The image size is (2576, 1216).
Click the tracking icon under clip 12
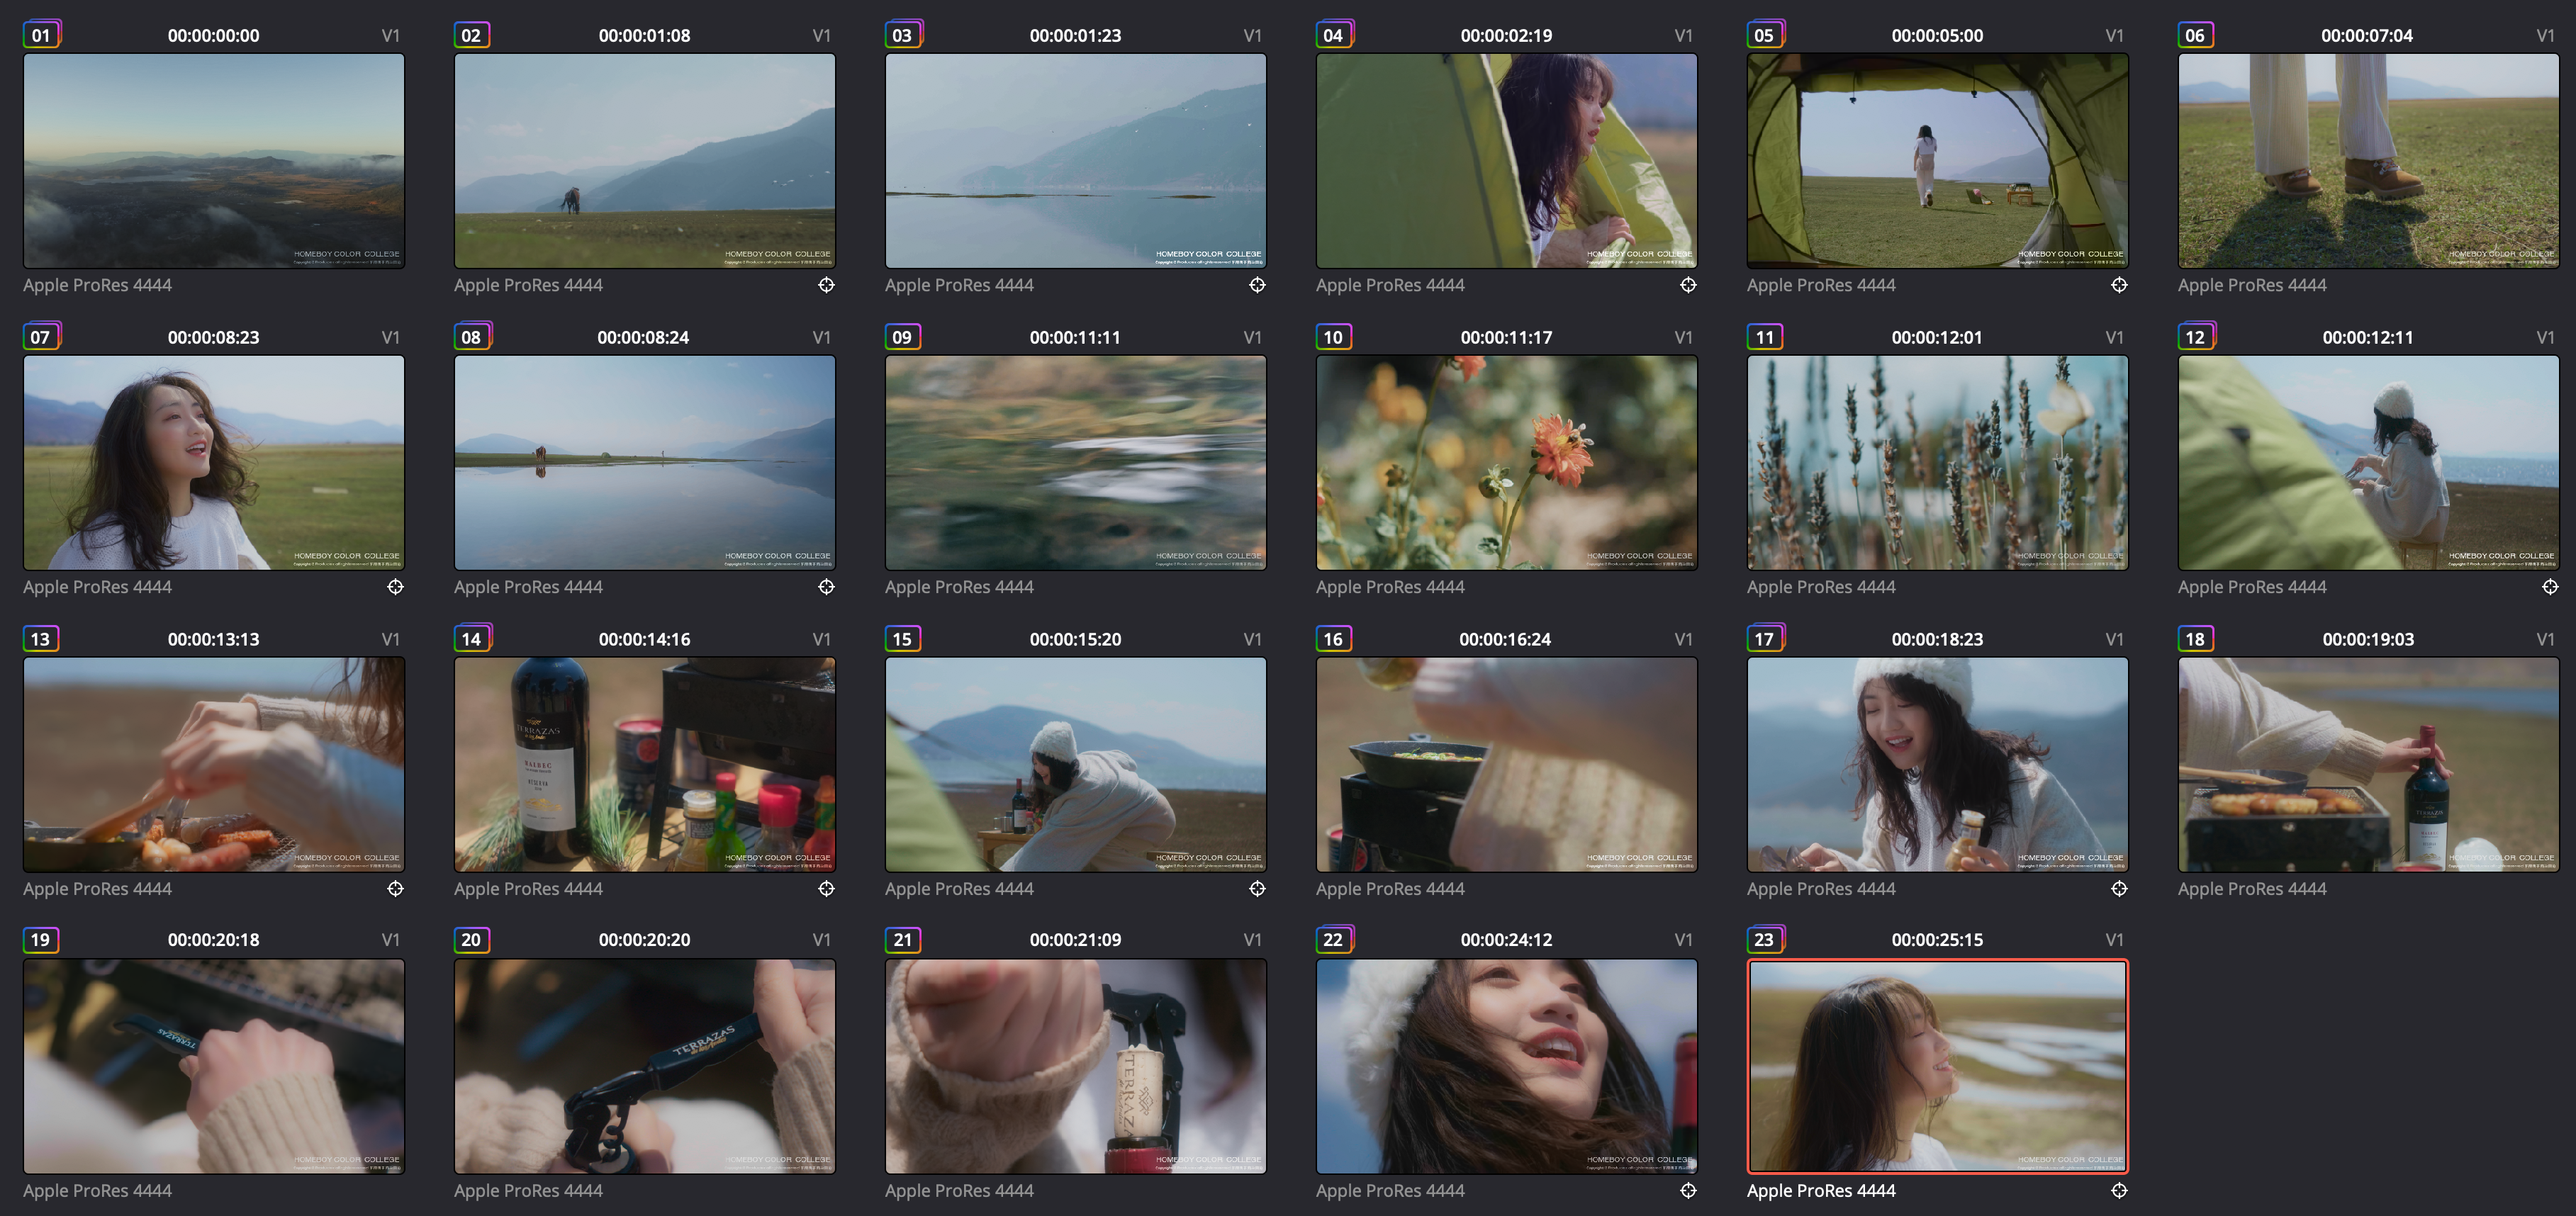tap(2550, 587)
